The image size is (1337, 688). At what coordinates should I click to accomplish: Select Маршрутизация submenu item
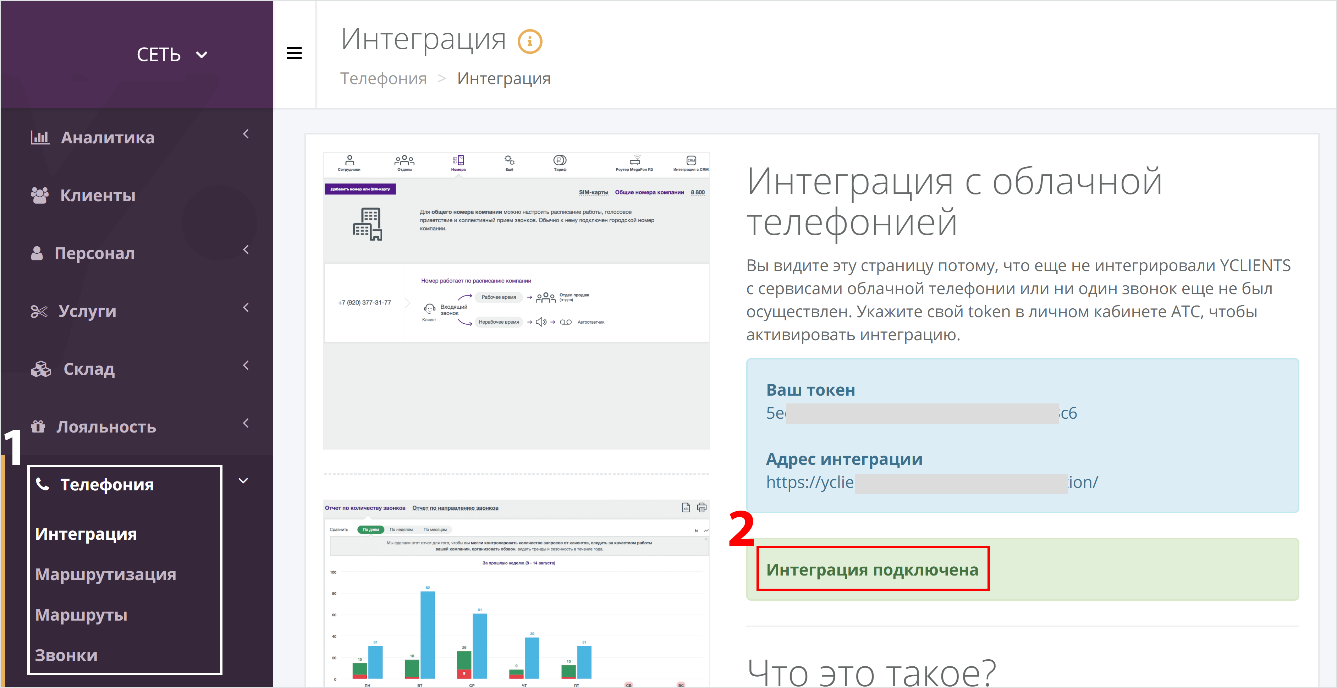pyautogui.click(x=106, y=574)
